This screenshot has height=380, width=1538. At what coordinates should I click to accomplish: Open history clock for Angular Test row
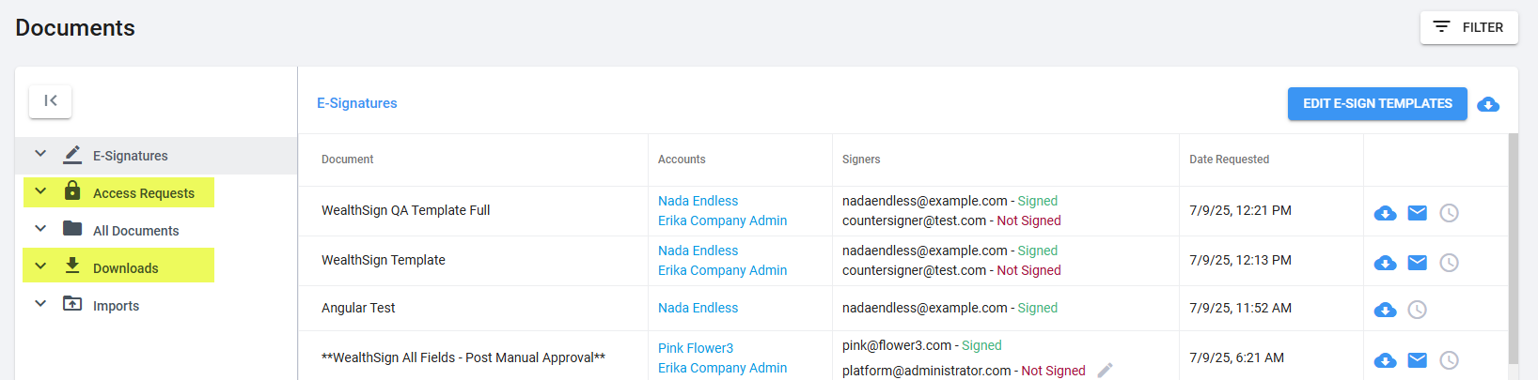pos(1418,310)
